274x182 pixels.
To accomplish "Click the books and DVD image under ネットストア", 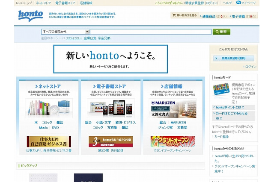I will point(48,109).
